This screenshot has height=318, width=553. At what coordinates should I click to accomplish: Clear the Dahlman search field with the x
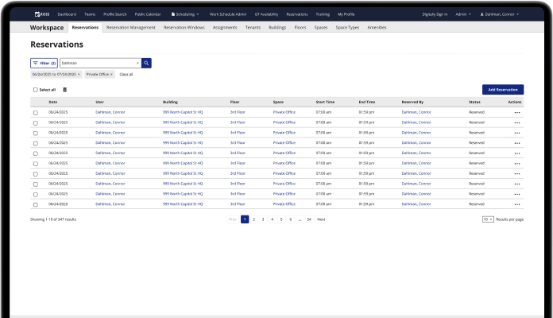[x=137, y=62]
